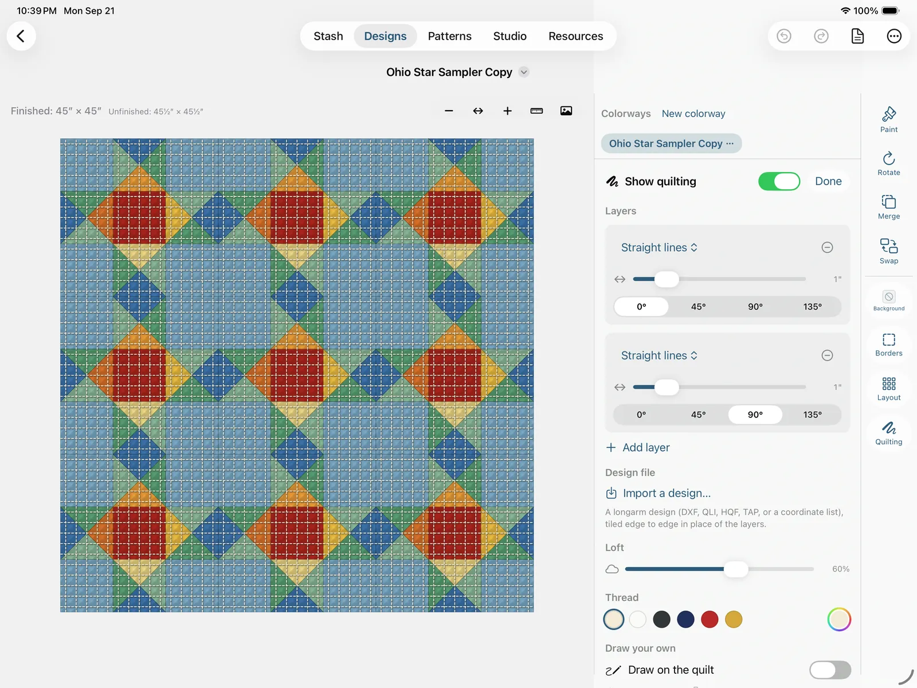Screen dimensions: 917x688
Task: Open Ohio Star Sampler Copy colorway options
Action: coord(730,143)
